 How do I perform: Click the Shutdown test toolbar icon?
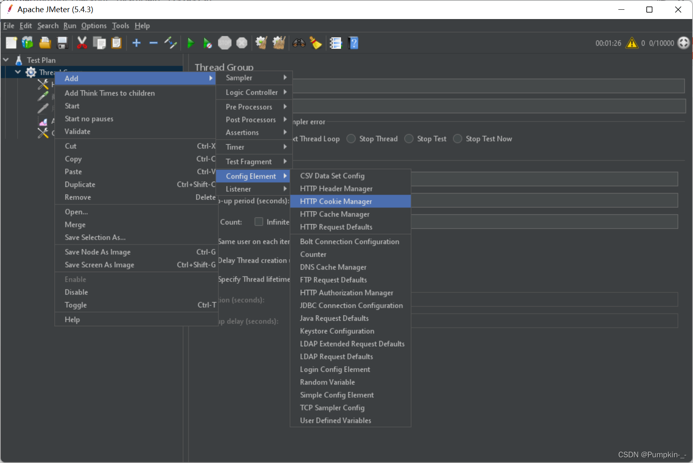click(242, 43)
